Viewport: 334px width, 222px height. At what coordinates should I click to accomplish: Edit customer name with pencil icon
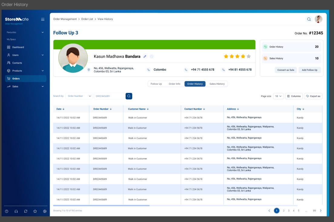(145, 56)
